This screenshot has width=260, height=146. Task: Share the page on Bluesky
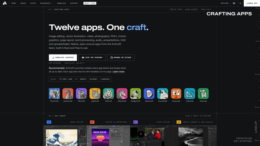click(93, 79)
